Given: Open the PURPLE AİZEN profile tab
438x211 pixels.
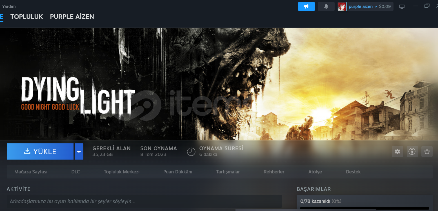Looking at the screenshot, I should click(72, 17).
